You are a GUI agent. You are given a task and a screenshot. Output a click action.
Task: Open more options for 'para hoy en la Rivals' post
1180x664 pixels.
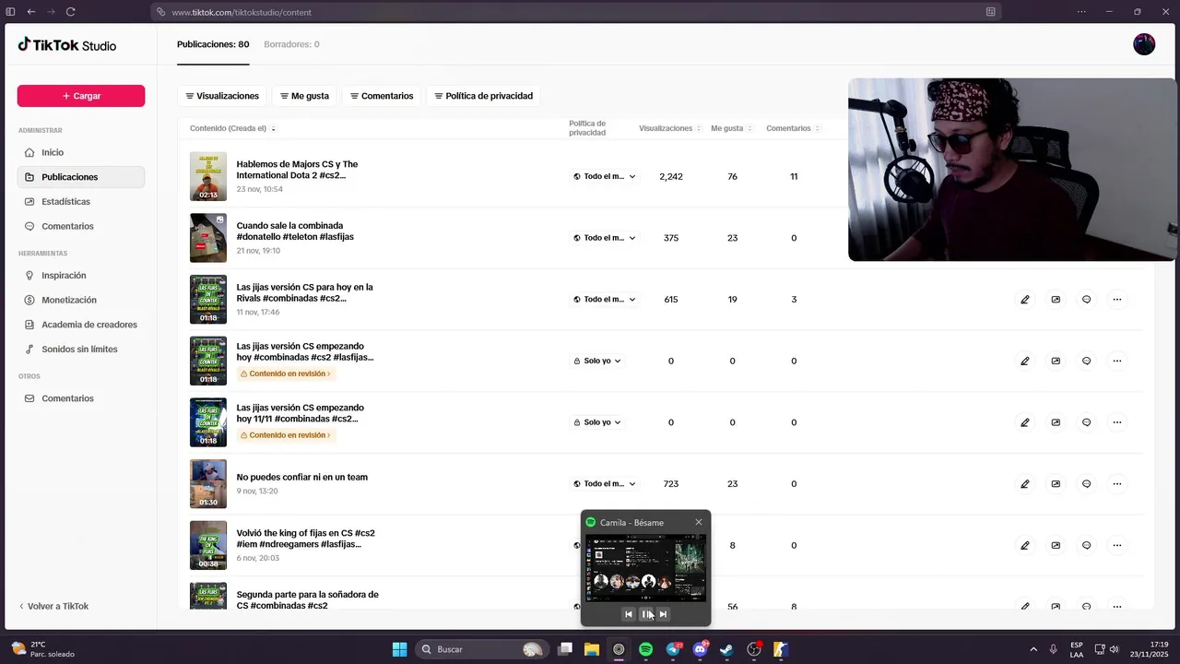(1117, 300)
